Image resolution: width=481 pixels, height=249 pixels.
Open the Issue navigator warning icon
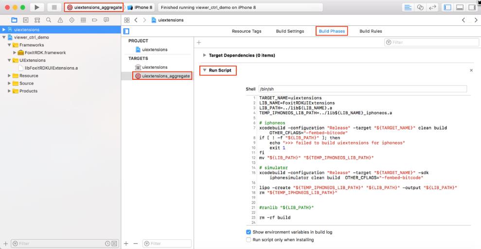60,20
